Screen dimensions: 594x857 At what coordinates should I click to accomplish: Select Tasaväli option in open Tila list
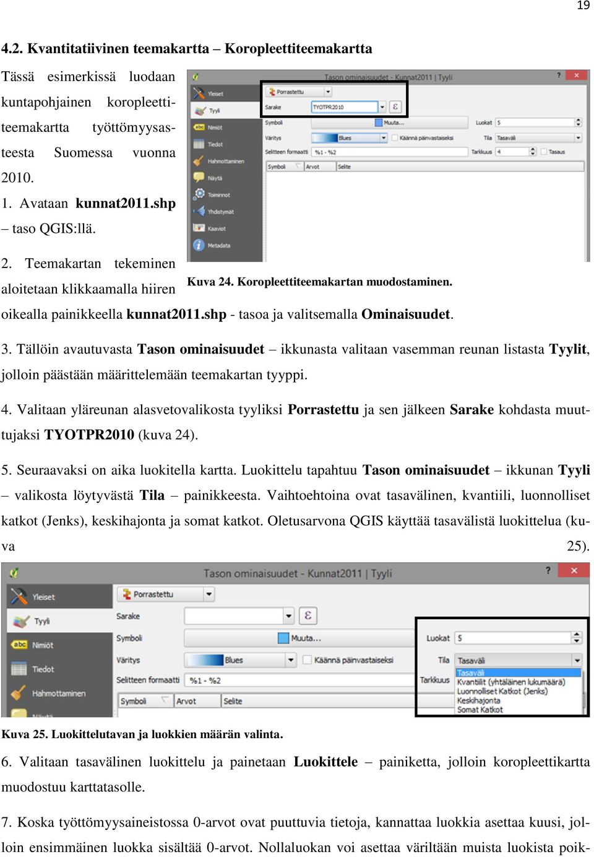pyautogui.click(x=519, y=672)
